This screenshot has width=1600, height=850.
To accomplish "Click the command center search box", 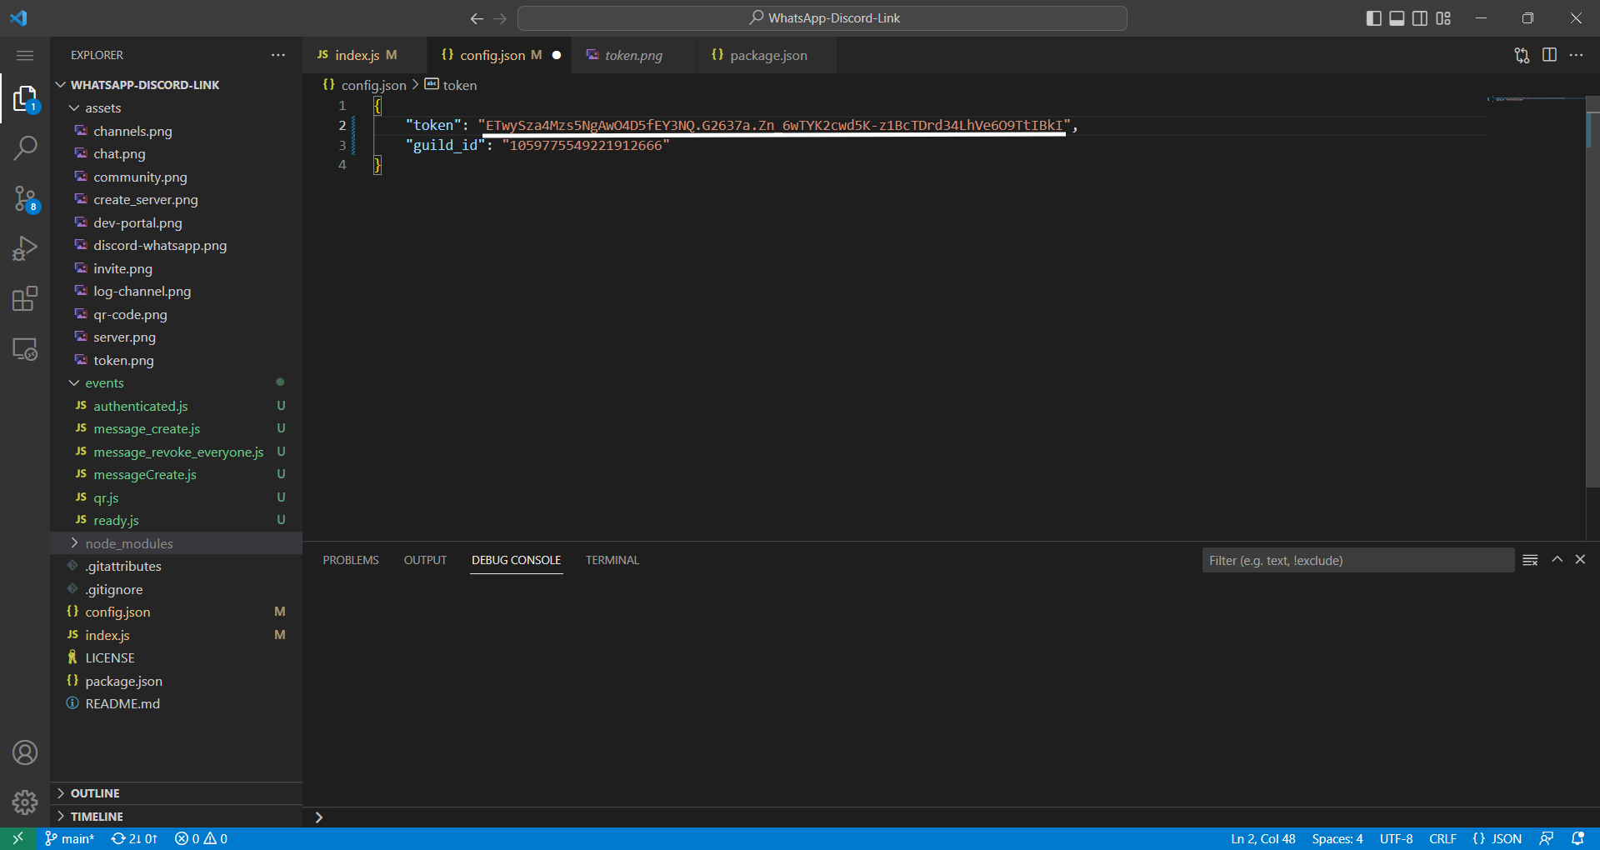I will [822, 18].
